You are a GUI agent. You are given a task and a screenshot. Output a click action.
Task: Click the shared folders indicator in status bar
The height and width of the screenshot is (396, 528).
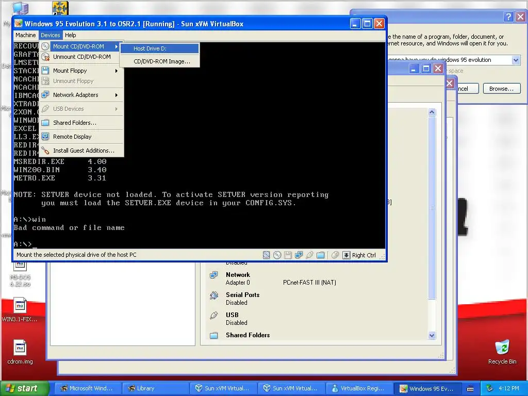(x=321, y=255)
